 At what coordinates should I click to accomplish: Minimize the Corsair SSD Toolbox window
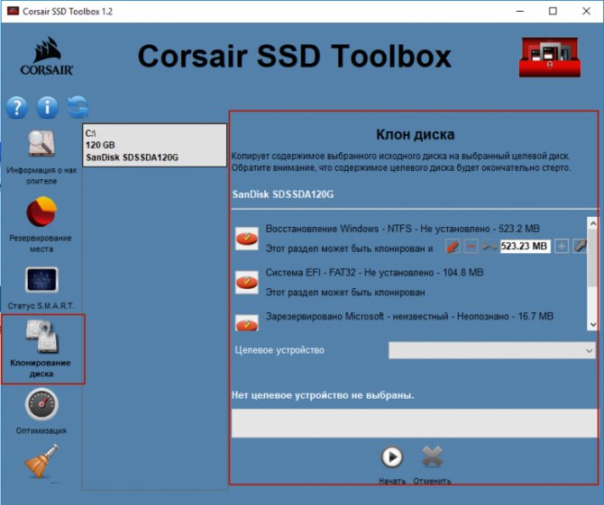tap(520, 11)
